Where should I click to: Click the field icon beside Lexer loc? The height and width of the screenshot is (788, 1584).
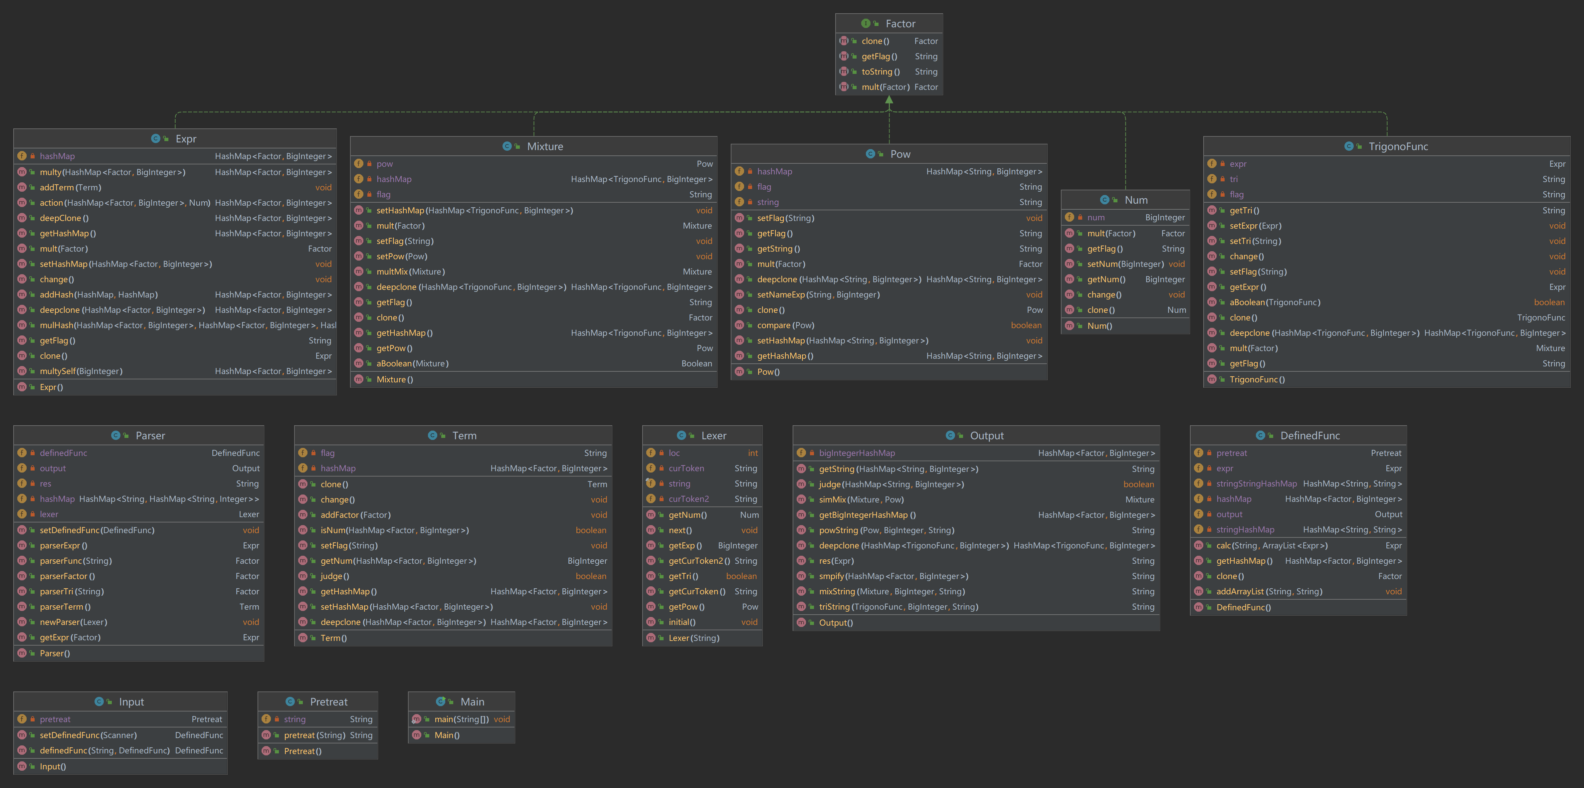click(x=651, y=452)
